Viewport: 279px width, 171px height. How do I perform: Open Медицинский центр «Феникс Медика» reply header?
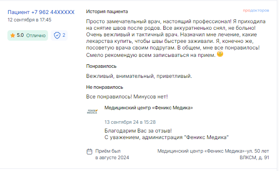tap(148, 108)
